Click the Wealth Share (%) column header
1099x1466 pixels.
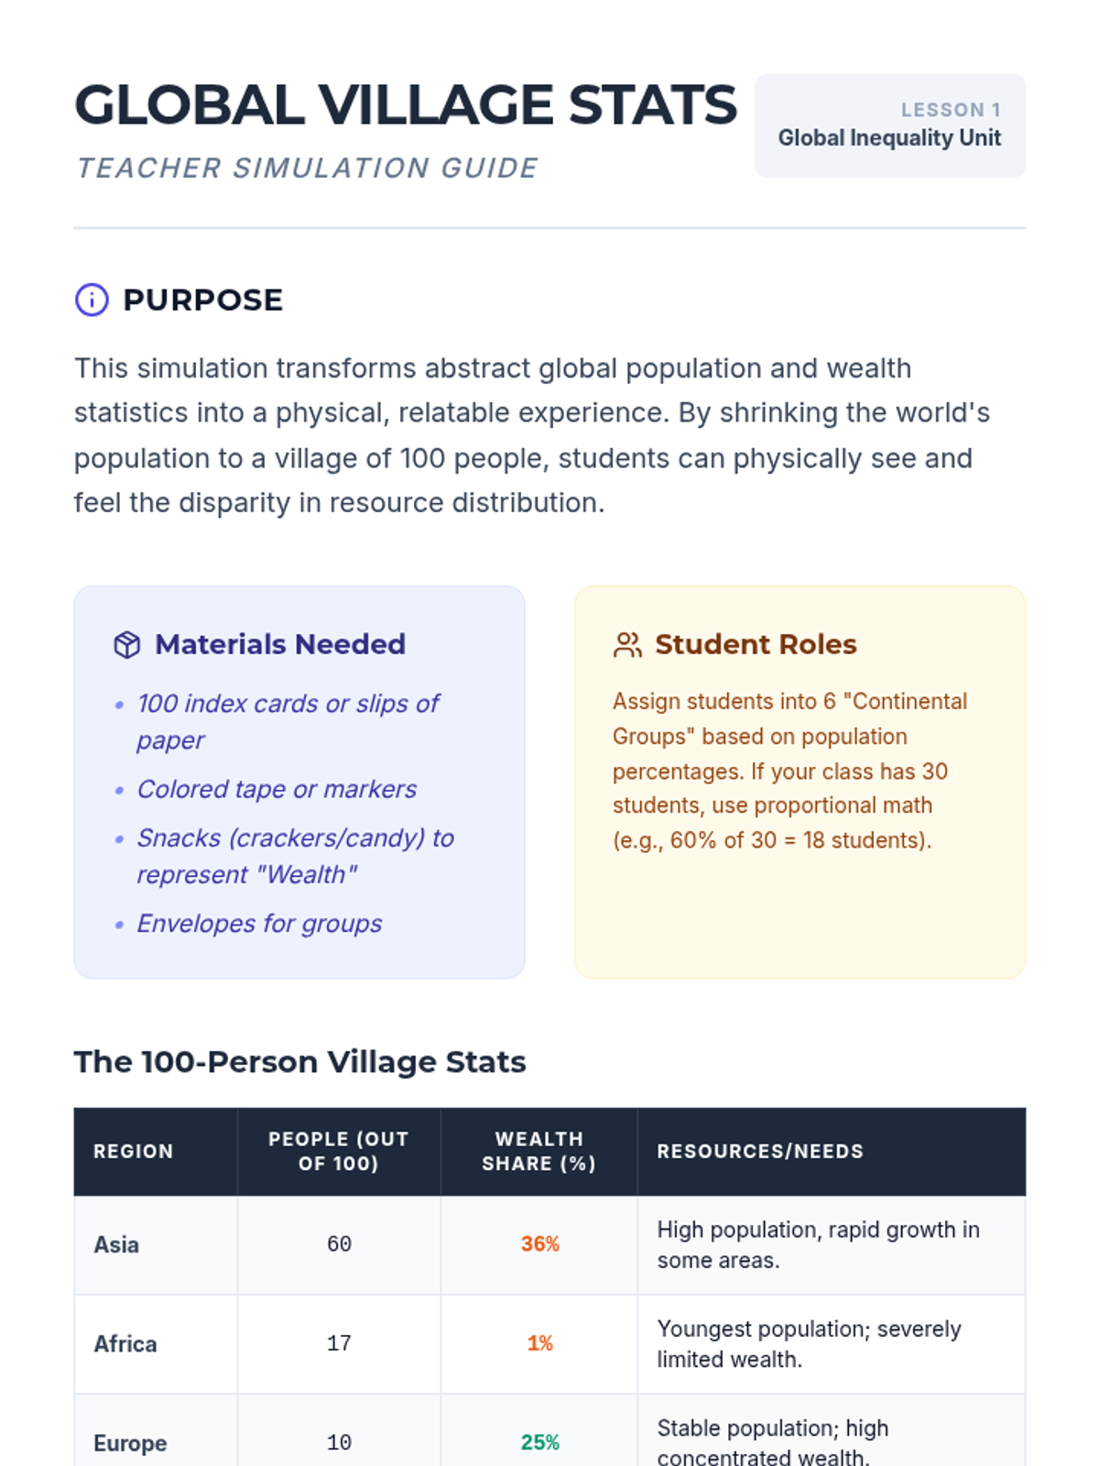(539, 1152)
